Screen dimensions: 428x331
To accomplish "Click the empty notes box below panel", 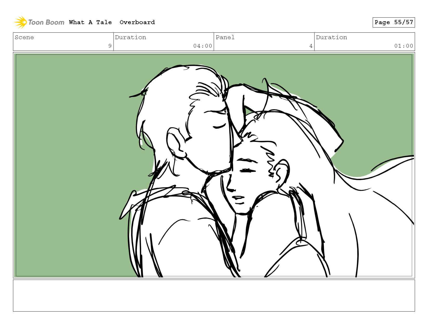I will click(x=214, y=295).
